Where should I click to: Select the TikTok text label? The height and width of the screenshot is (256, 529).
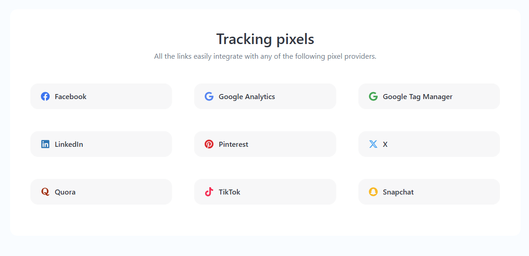coord(229,192)
